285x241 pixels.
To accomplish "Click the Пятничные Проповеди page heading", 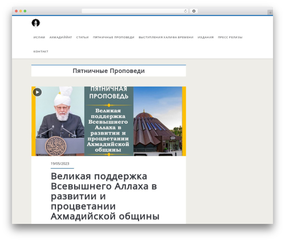I will 109,71.
